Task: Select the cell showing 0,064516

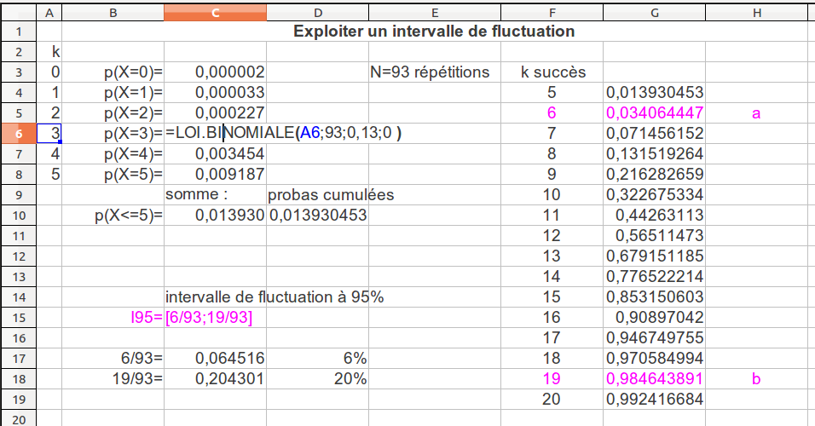Action: pyautogui.click(x=230, y=359)
